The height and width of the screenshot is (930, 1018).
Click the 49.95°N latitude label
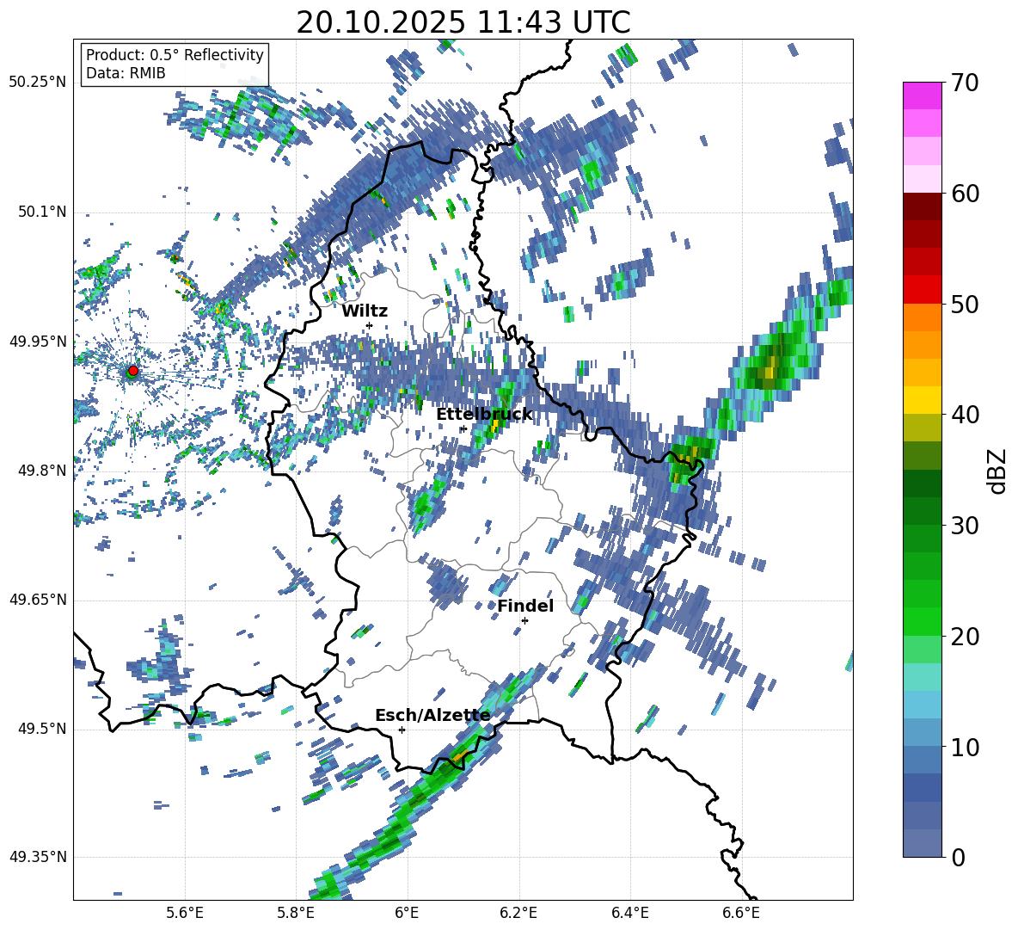38,342
